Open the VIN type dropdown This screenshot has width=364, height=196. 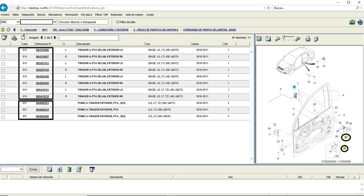18,22
